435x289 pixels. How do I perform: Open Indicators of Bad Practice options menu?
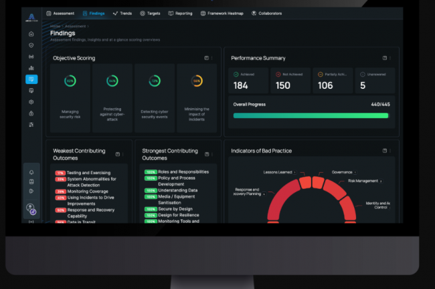[x=390, y=151]
